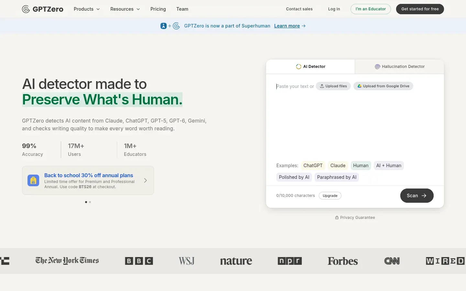Viewport: 466px width, 291px height.
Task: Click the 0/10,000 characters counter
Action: tap(295, 196)
